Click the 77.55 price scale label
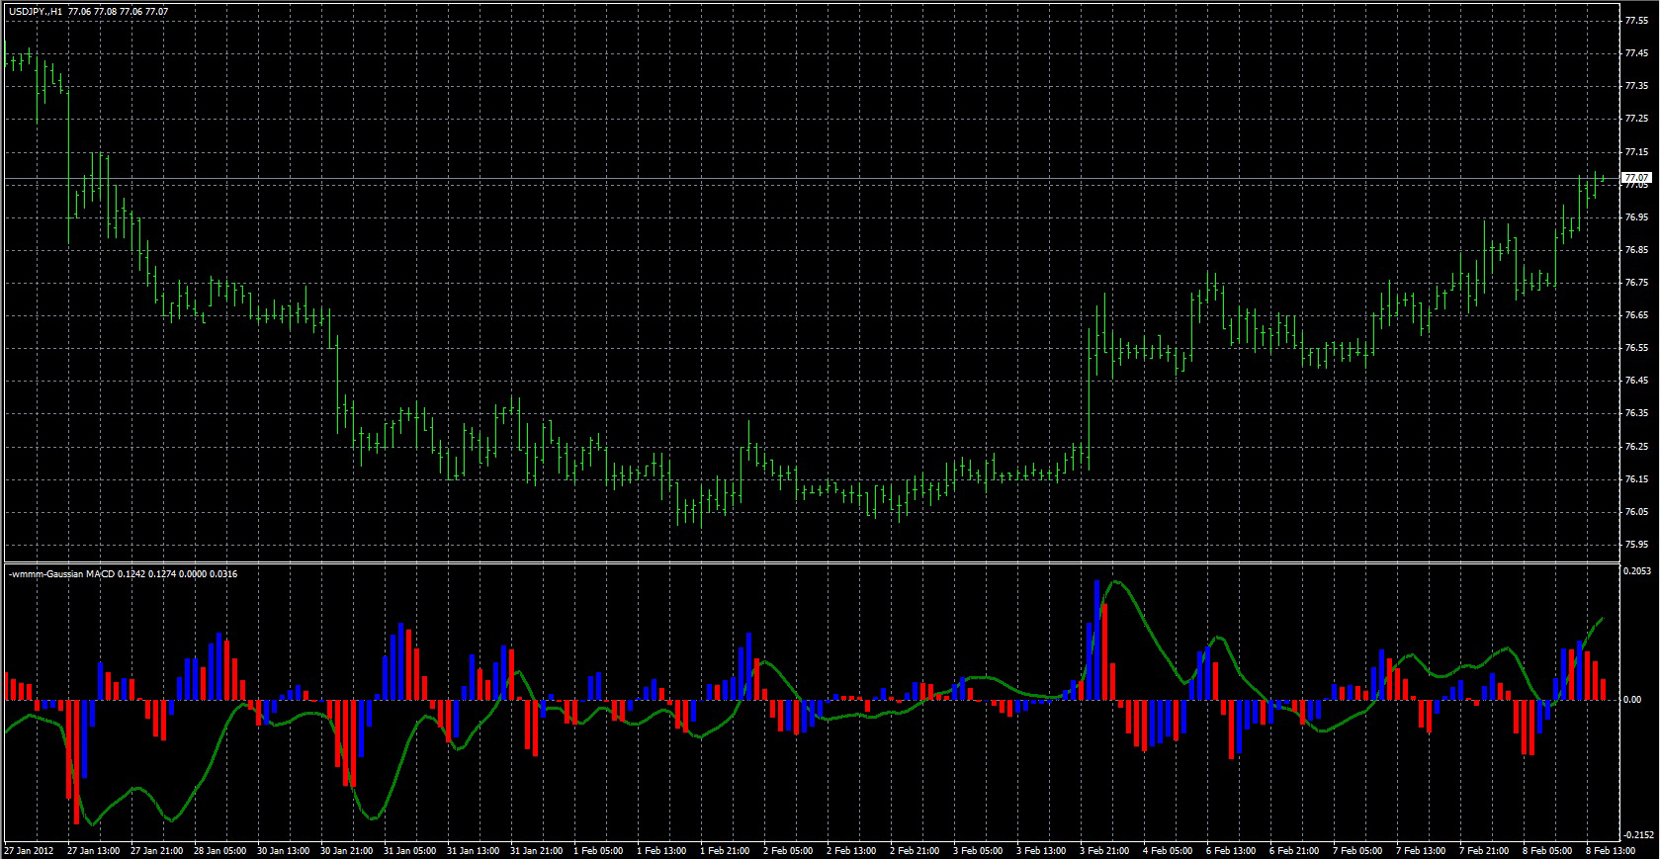This screenshot has height=859, width=1661. [1636, 21]
